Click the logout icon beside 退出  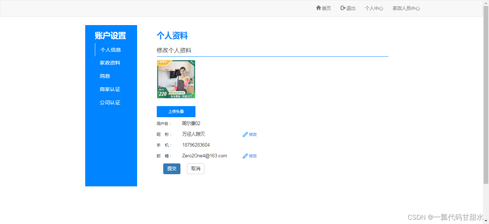343,8
